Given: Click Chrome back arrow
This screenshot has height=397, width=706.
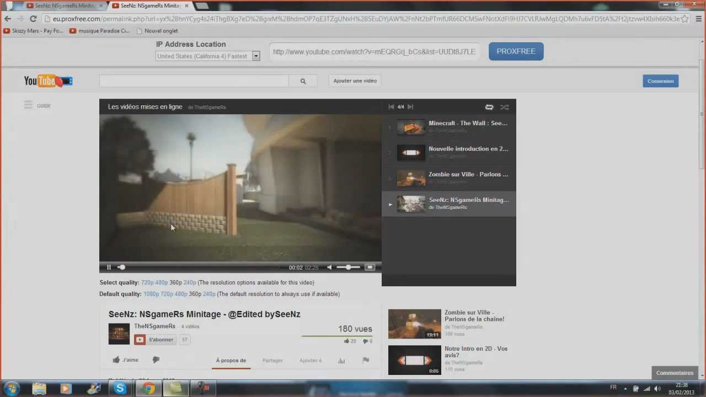Looking at the screenshot, I should 8,19.
